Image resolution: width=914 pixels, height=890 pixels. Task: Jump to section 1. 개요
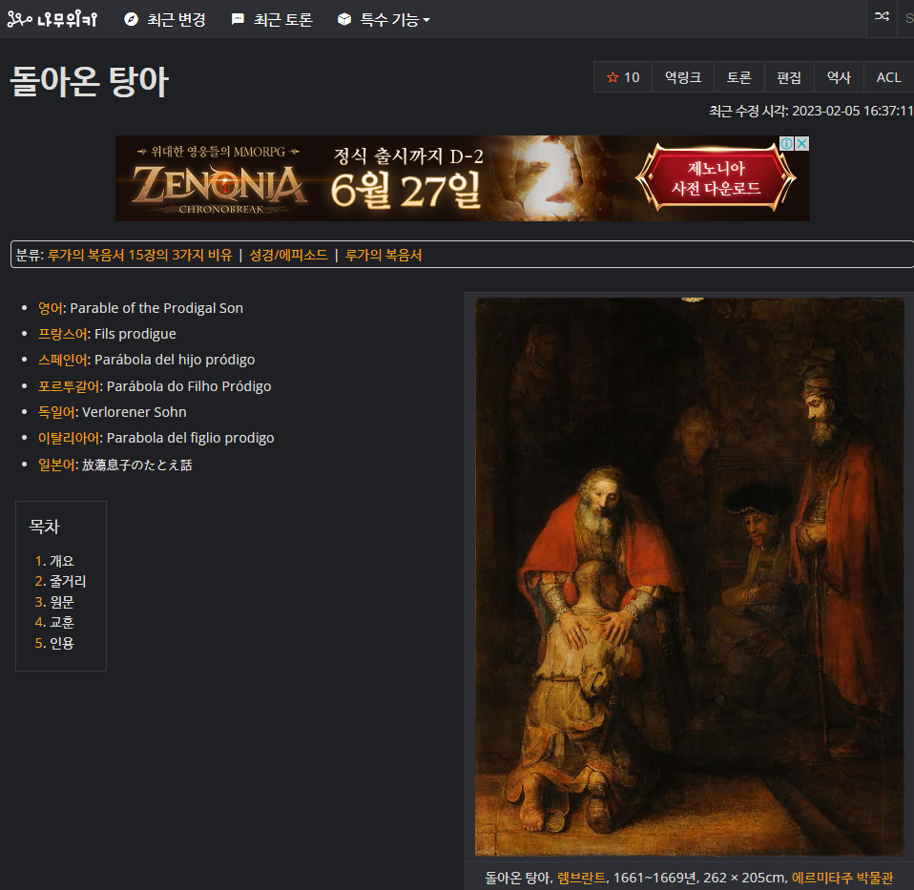click(x=54, y=561)
